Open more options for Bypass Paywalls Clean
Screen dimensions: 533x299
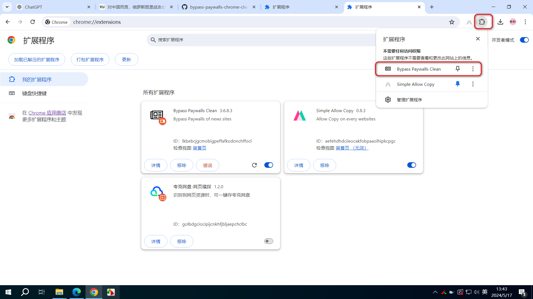473,69
